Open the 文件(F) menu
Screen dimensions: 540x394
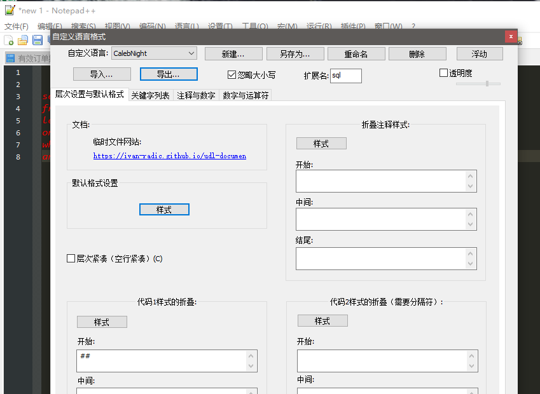pos(16,26)
